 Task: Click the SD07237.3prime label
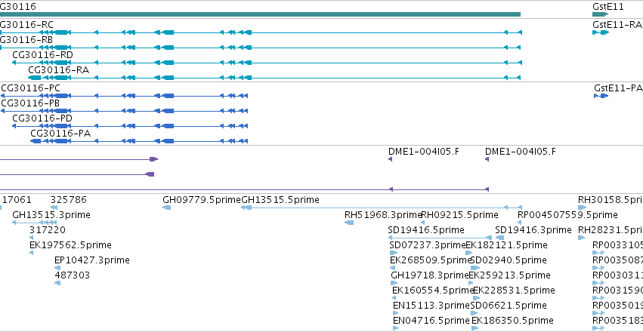[x=428, y=245]
